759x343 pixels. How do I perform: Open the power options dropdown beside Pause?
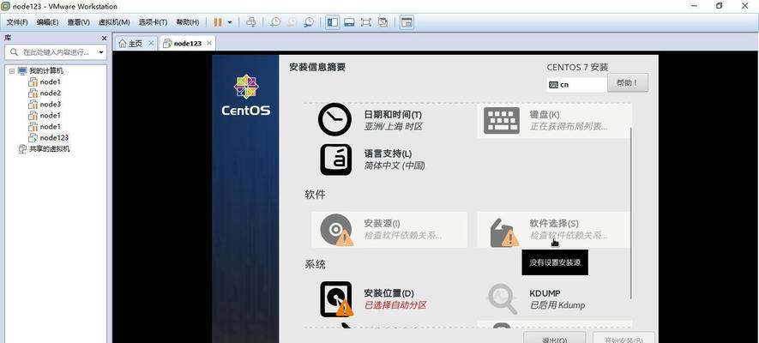230,22
